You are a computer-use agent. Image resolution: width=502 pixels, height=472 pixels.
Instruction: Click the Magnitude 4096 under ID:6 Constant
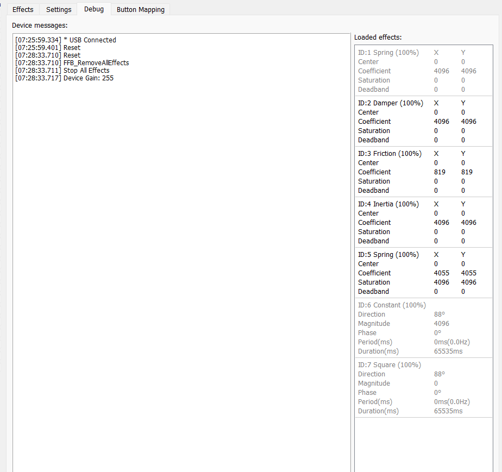[x=442, y=324]
